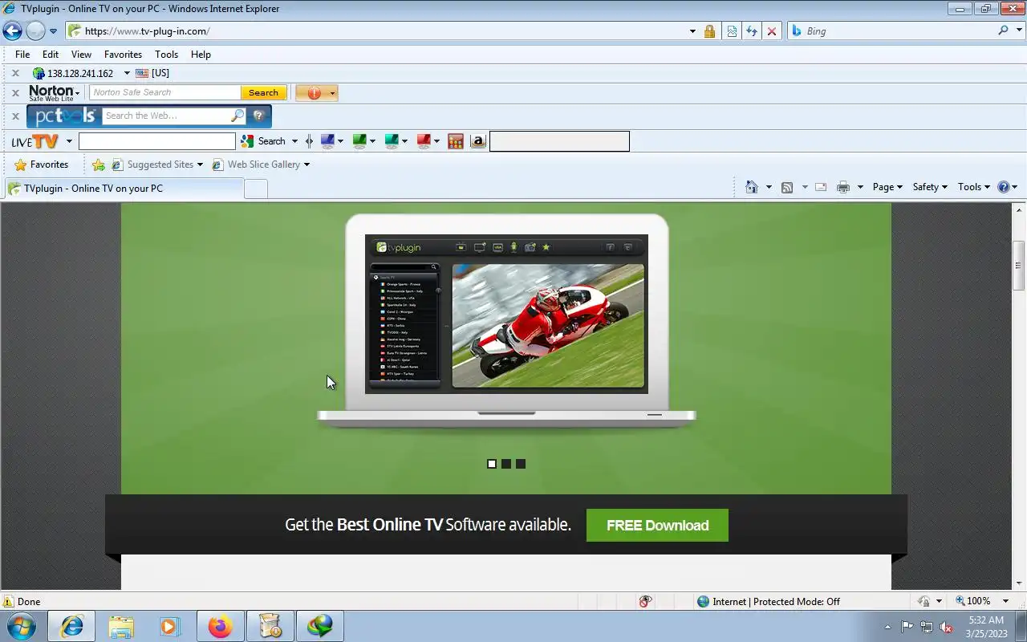Click the PC Tools Search the Web field
The width and height of the screenshot is (1027, 642).
coord(166,116)
